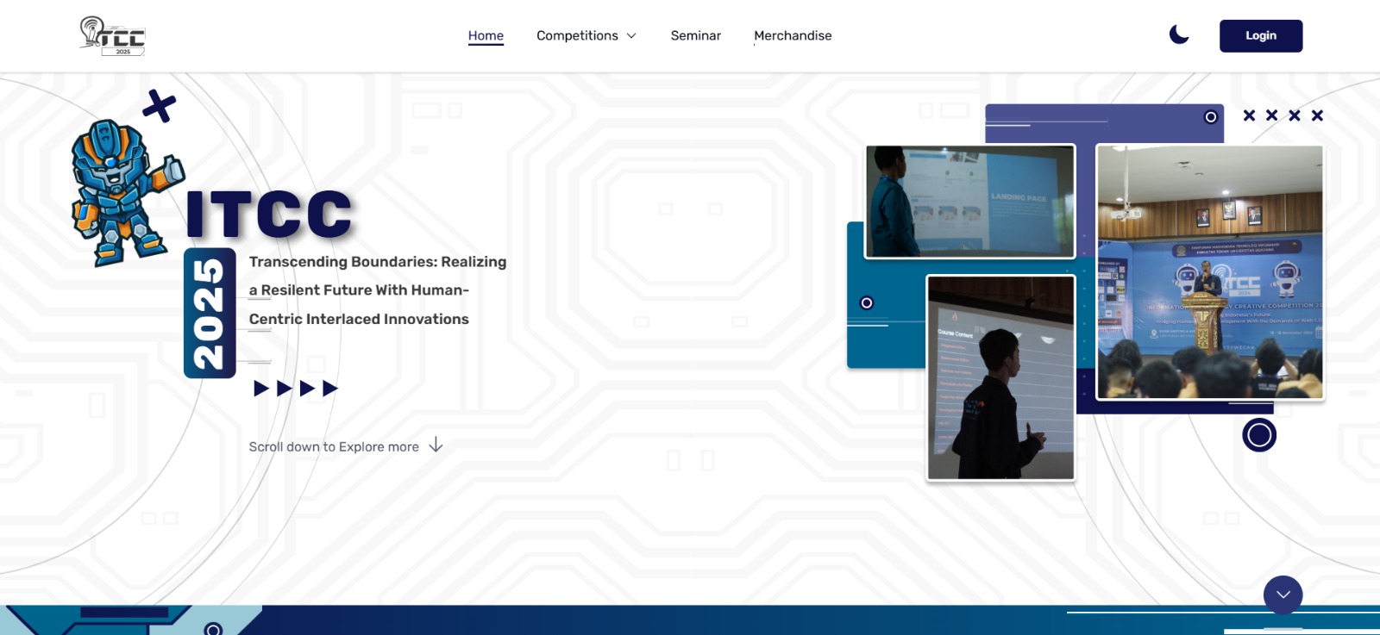Click the ITCC hero heading
Image resolution: width=1380 pixels, height=635 pixels.
(269, 214)
